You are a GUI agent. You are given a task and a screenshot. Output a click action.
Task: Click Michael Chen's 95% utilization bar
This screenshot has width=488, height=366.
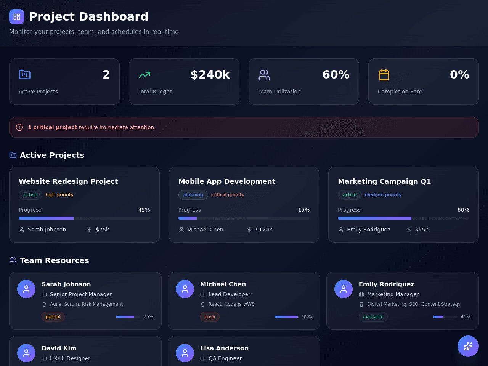tap(287, 317)
